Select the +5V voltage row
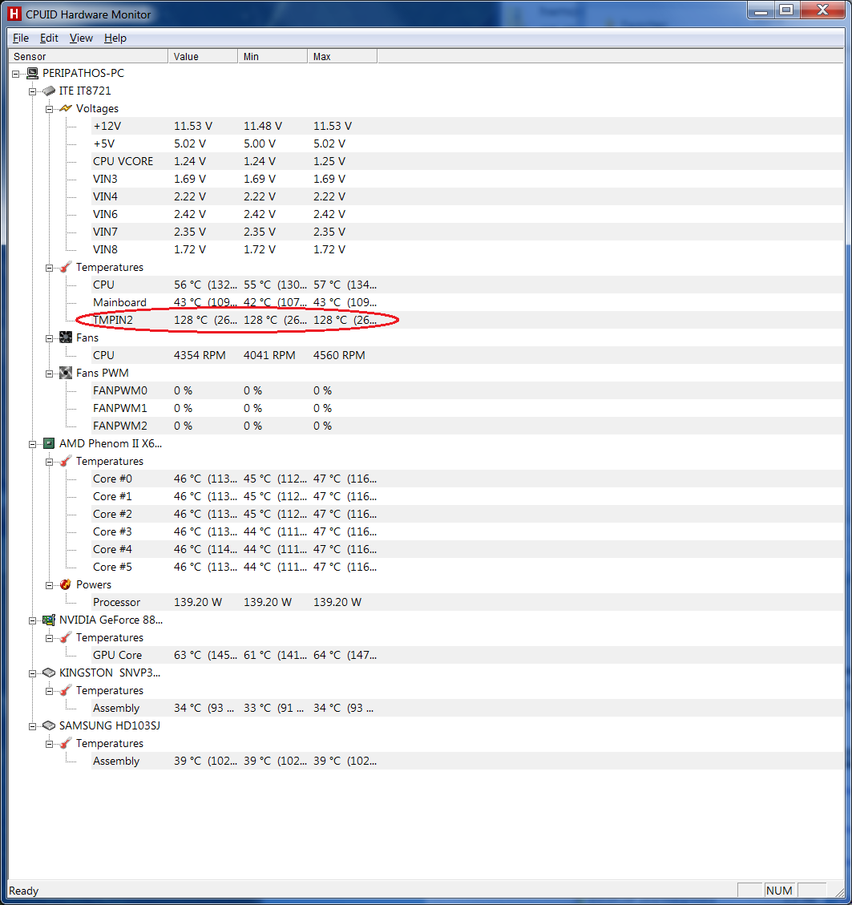This screenshot has width=852, height=905. 467,143
